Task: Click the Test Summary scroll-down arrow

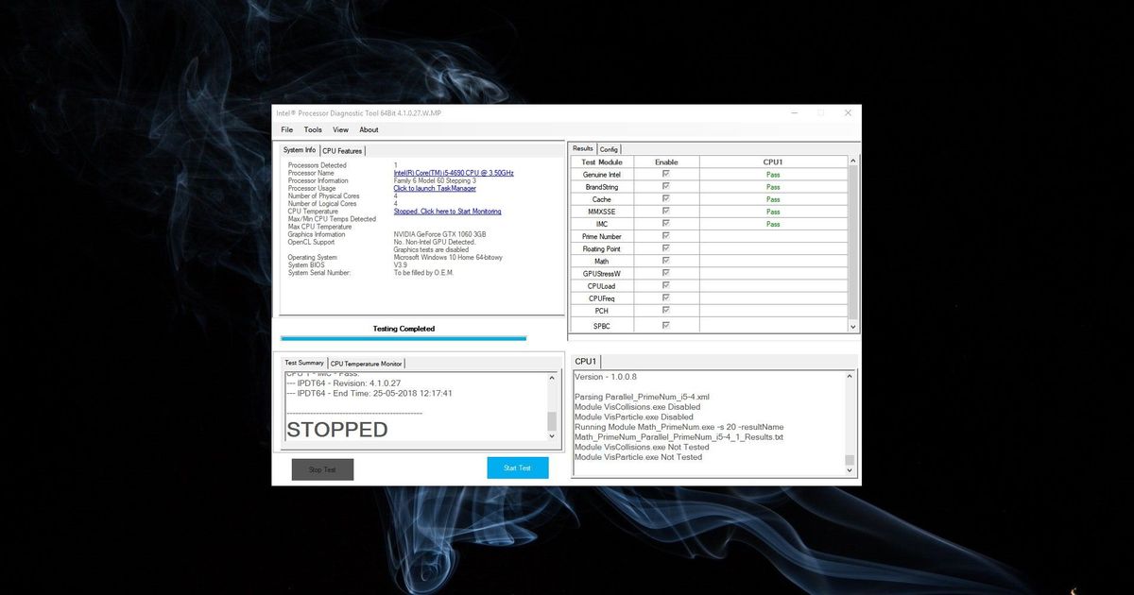Action: coord(552,435)
